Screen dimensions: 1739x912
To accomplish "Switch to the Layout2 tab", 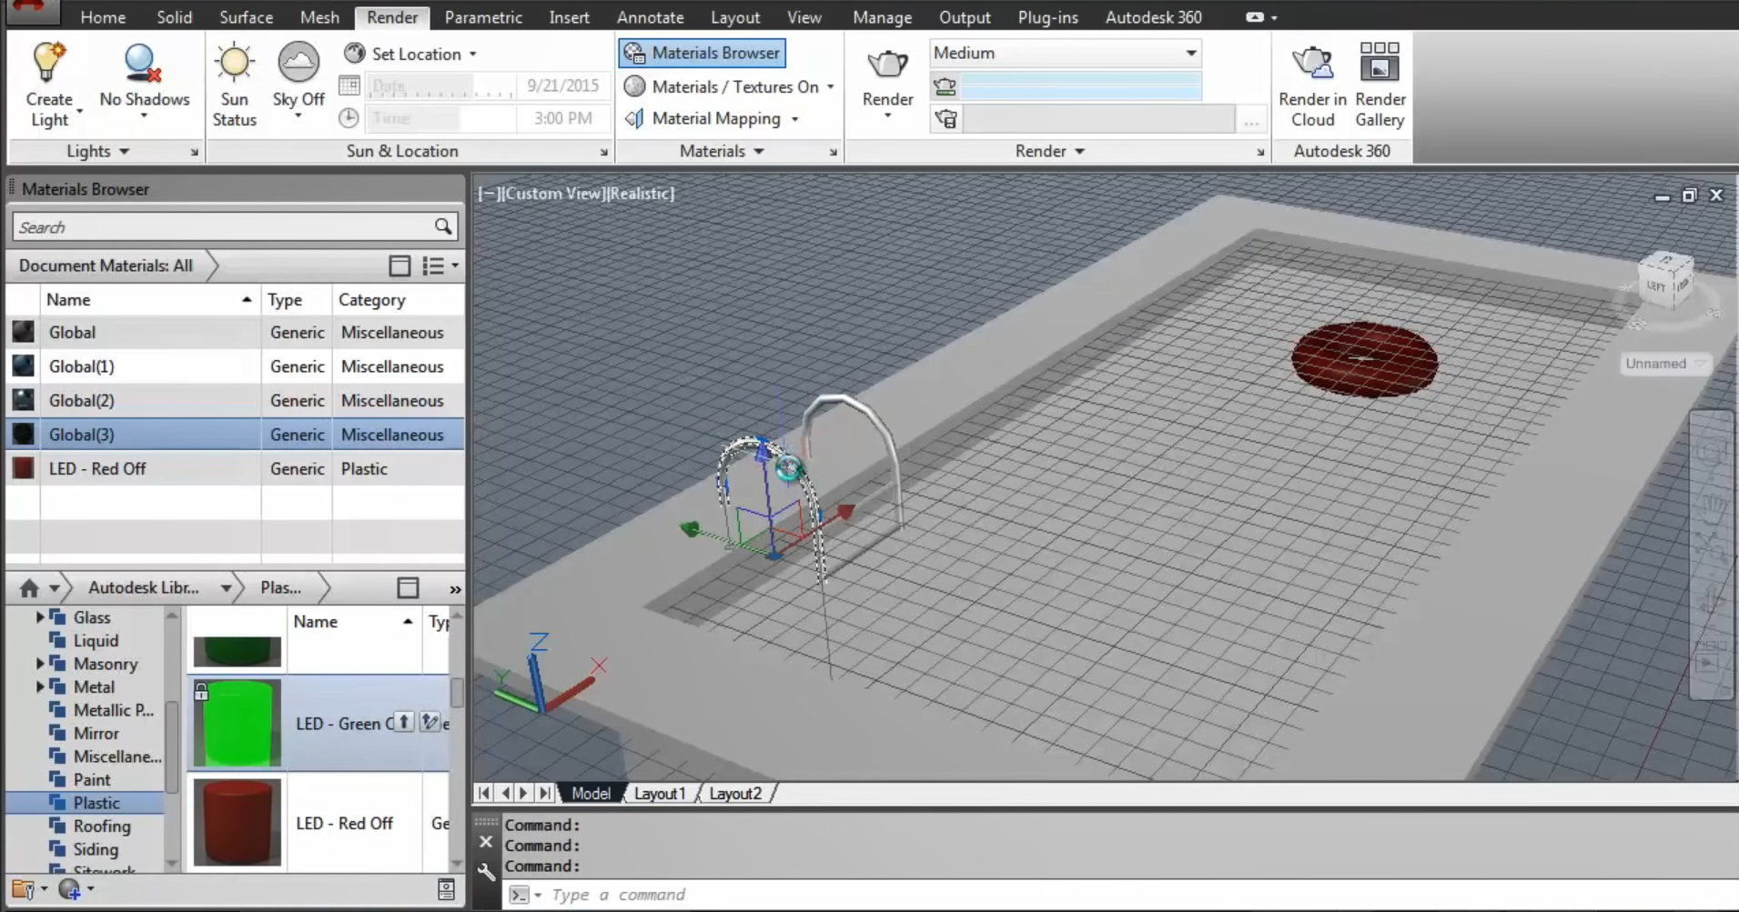I will click(735, 794).
